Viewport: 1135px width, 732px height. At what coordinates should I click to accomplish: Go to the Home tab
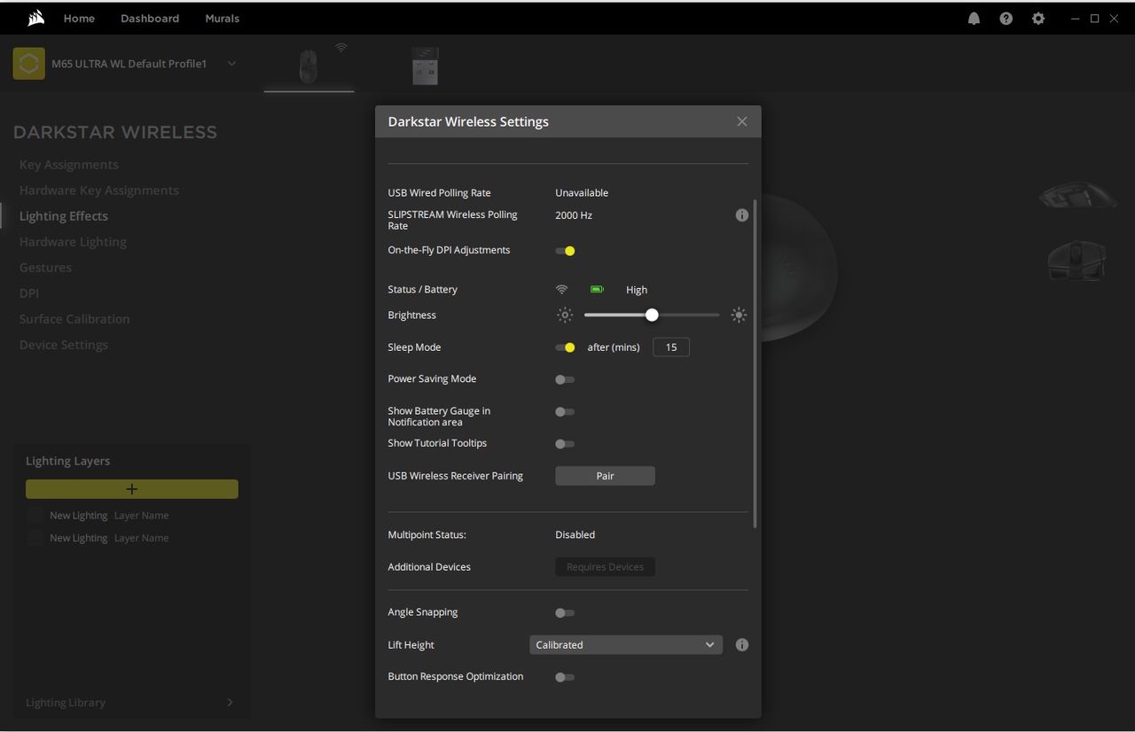[x=79, y=18]
